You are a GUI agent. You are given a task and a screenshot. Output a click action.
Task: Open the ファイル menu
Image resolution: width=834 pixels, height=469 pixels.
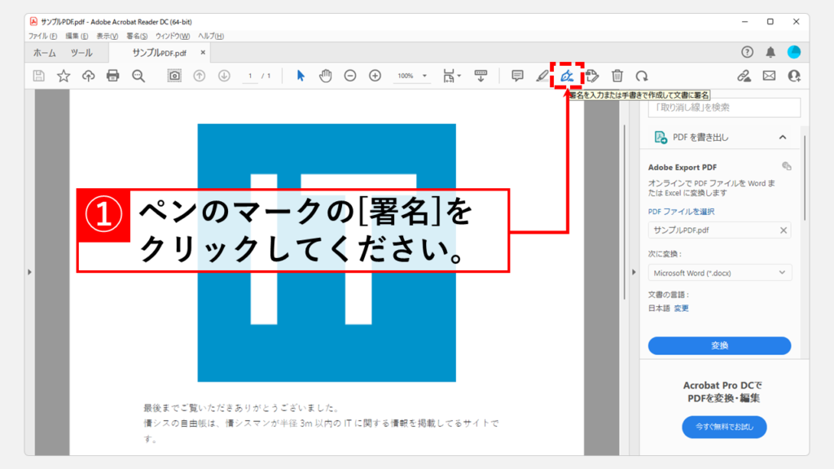pyautogui.click(x=42, y=36)
